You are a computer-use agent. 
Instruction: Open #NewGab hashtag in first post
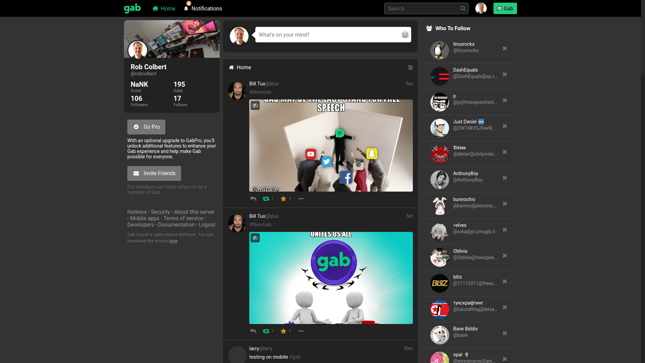pos(260,92)
